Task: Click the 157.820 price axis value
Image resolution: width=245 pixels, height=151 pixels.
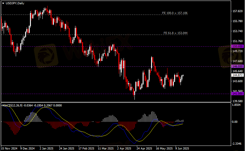Action: click(238, 11)
